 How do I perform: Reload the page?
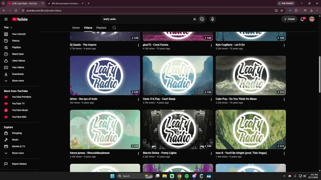coord(16,10)
